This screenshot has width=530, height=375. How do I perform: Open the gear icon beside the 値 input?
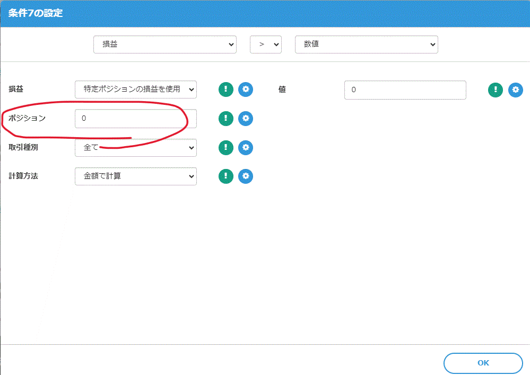pos(515,90)
